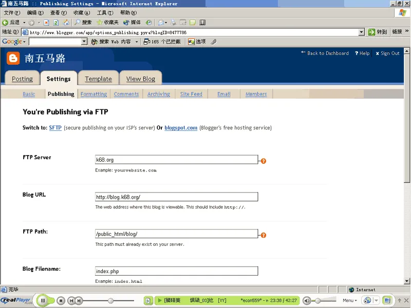
Task: Open the IE History toolbar icon
Action: 148,23
